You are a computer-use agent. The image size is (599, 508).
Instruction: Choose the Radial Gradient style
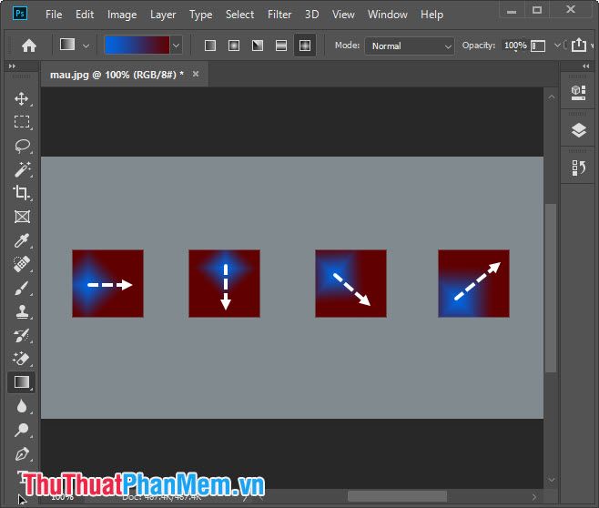[234, 46]
